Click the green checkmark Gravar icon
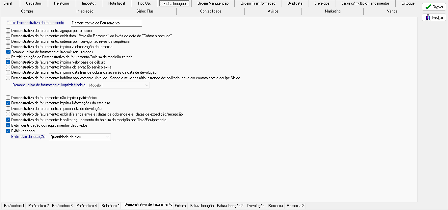448x210 pixels. click(x=428, y=7)
